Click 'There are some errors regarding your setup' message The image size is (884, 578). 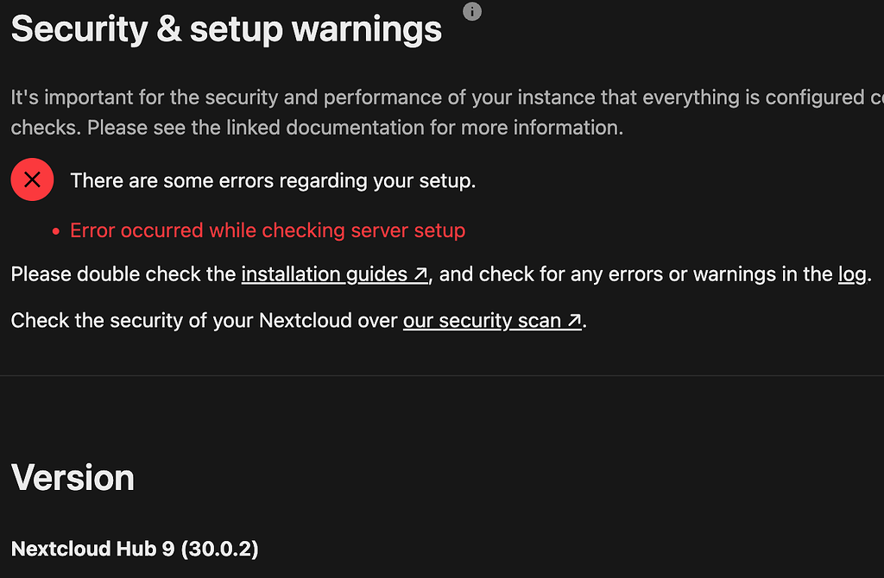pos(273,181)
